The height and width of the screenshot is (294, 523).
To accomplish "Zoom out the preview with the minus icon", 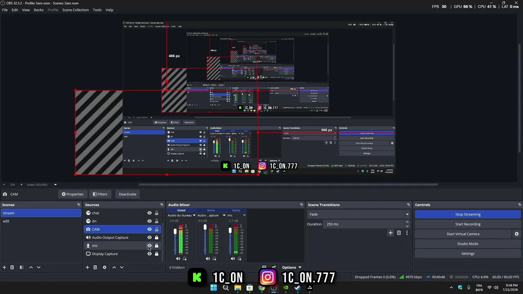I will click(4, 185).
